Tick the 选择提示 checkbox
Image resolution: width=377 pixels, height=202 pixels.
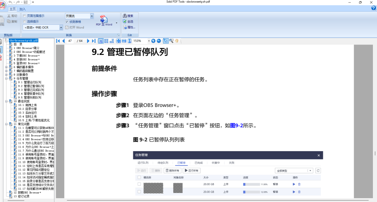25,22
